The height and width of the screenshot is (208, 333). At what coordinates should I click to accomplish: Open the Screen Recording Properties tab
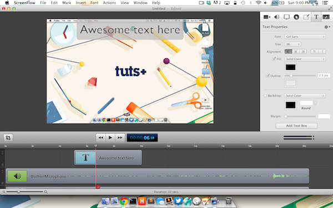[x=286, y=17]
